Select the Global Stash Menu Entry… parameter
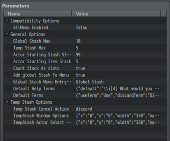Screen dimensions: 170x141 42,82
